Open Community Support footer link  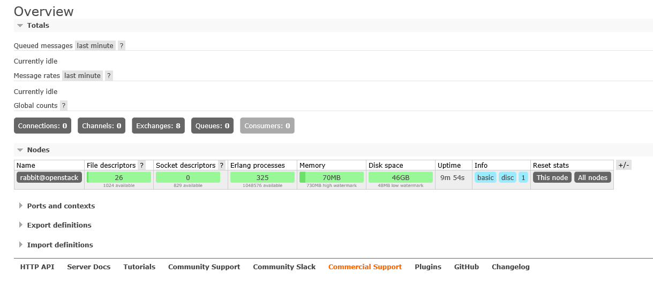coord(204,267)
